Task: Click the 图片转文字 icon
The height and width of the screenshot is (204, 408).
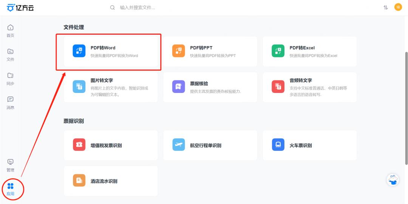Action: click(x=79, y=87)
